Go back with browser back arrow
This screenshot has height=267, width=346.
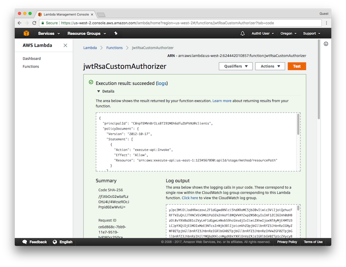[x=20, y=23]
